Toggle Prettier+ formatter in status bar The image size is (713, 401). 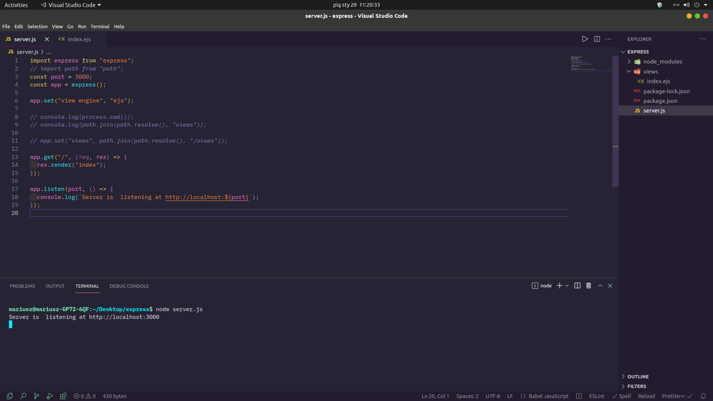677,396
